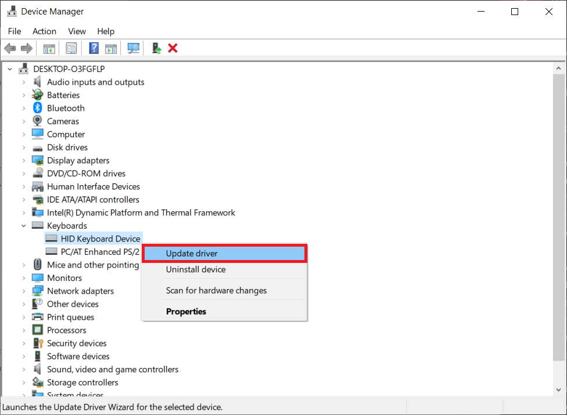Click the Properties icon in the toolbar
Screen dimensions: 567x415
pos(71,48)
